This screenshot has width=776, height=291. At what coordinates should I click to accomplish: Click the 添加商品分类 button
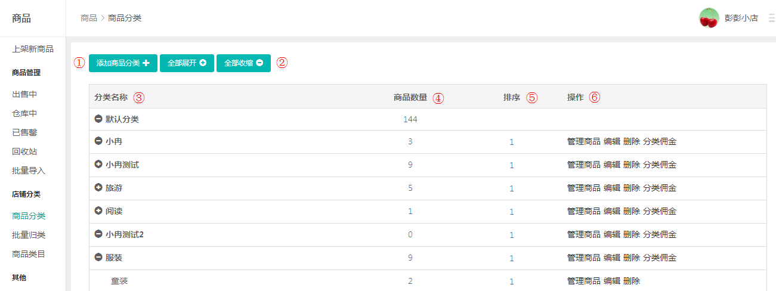coord(123,63)
